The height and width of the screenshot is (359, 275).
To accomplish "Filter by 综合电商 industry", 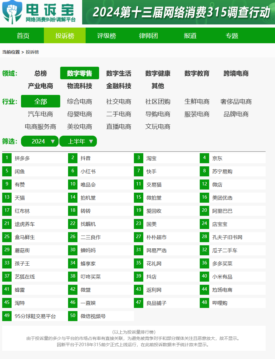I will point(80,101).
